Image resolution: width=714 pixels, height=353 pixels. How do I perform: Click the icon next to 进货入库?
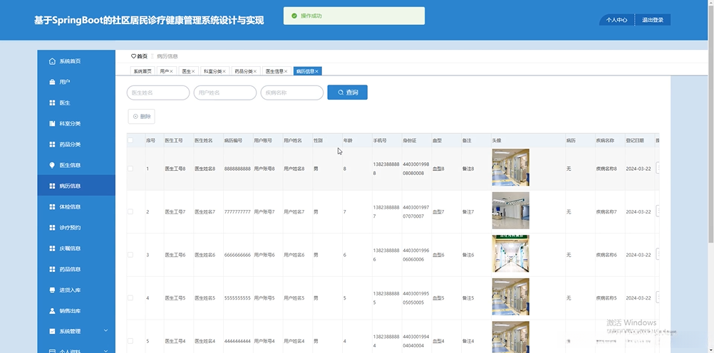tap(52, 290)
